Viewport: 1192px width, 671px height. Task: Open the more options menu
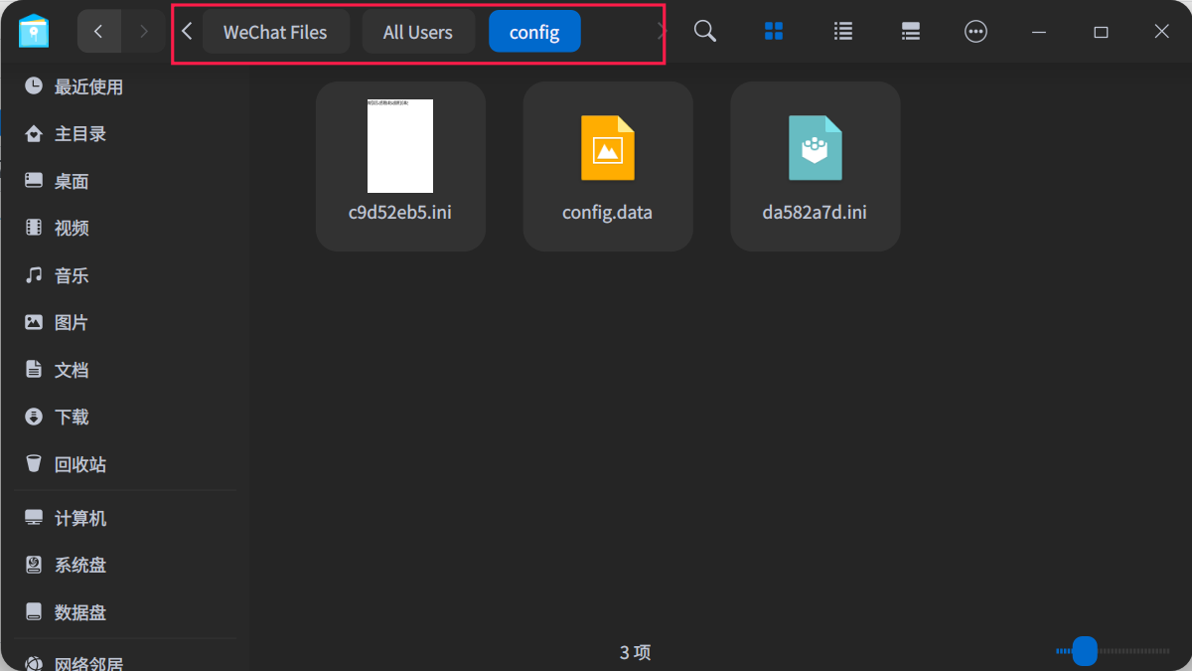point(976,32)
